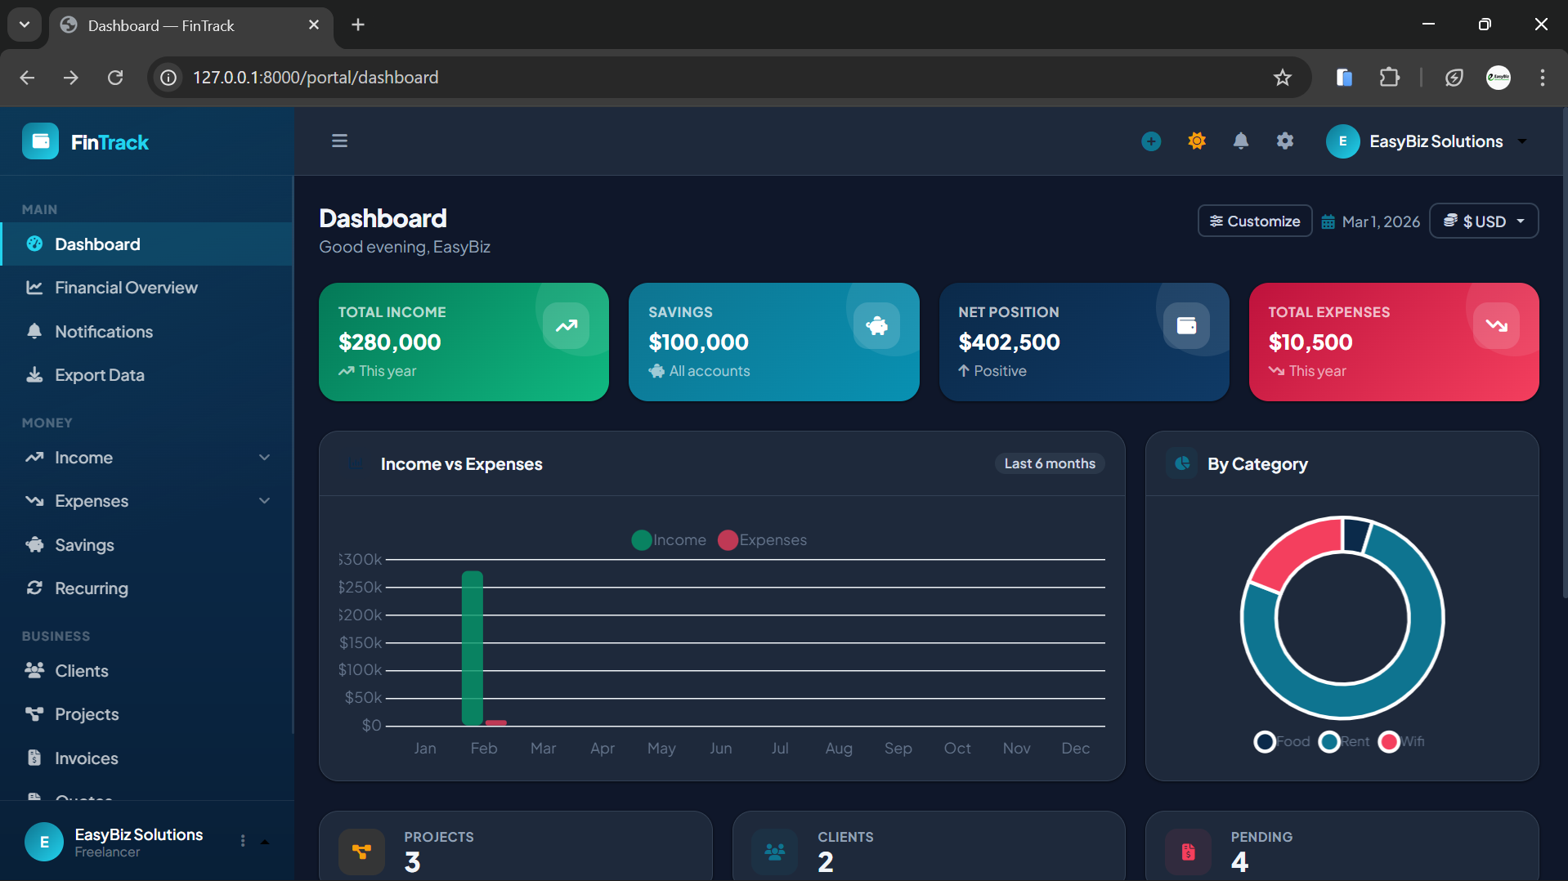Click the February income bar in the chart
Viewport: 1568px width, 881px height.
pyautogui.click(x=472, y=646)
